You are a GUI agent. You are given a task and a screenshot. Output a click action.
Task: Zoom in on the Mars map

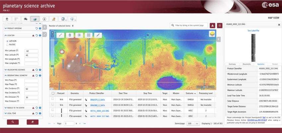coord(52,33)
